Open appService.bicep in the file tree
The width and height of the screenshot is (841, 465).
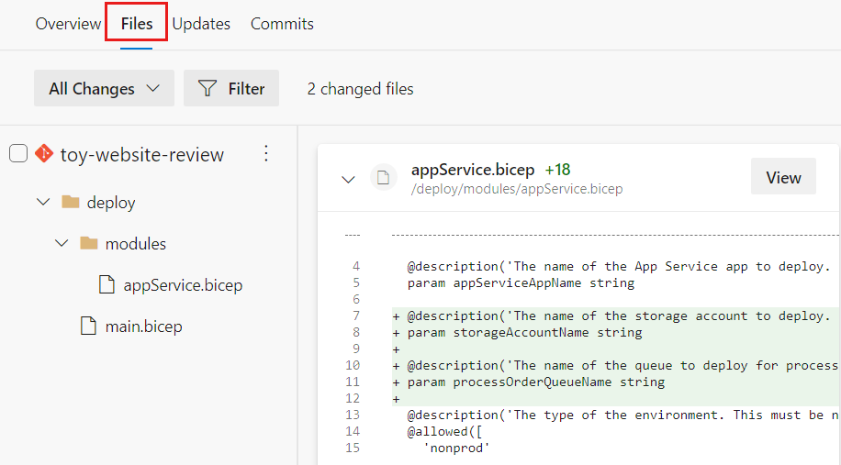183,285
